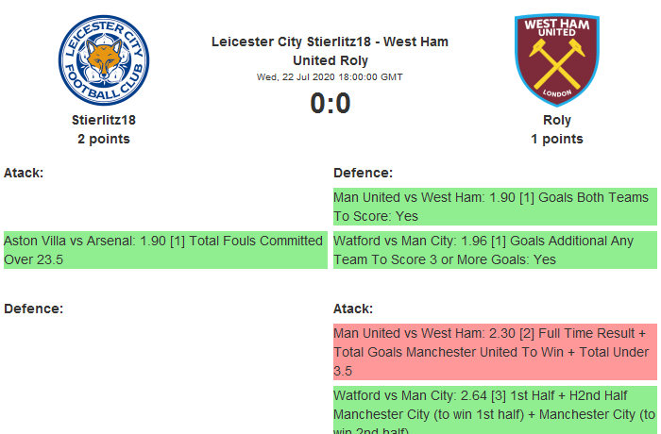661x434 pixels.
Task: Select the Aston Villa vs Arsenal fouls bet
Action: point(165,250)
